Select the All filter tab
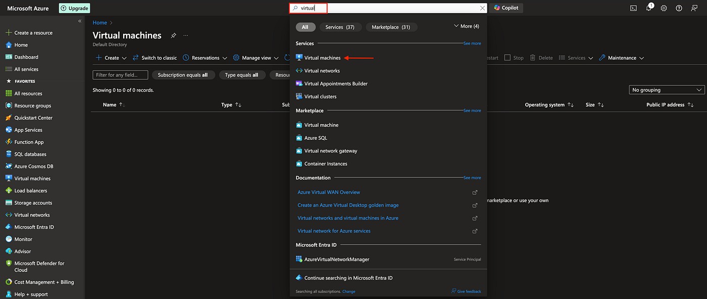 [x=305, y=27]
